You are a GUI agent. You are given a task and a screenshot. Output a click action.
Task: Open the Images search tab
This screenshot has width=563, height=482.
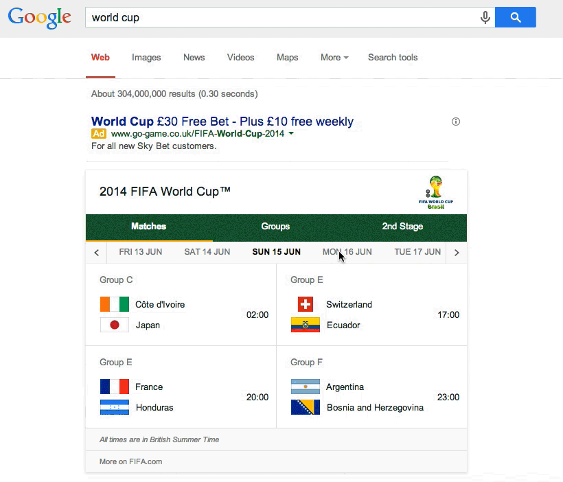[146, 58]
